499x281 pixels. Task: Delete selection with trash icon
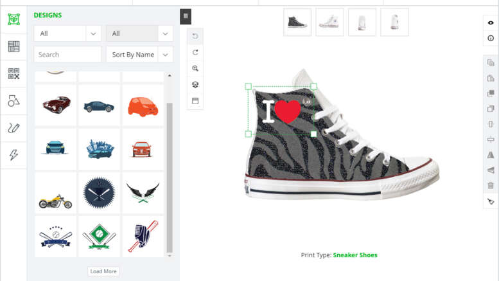tap(491, 185)
